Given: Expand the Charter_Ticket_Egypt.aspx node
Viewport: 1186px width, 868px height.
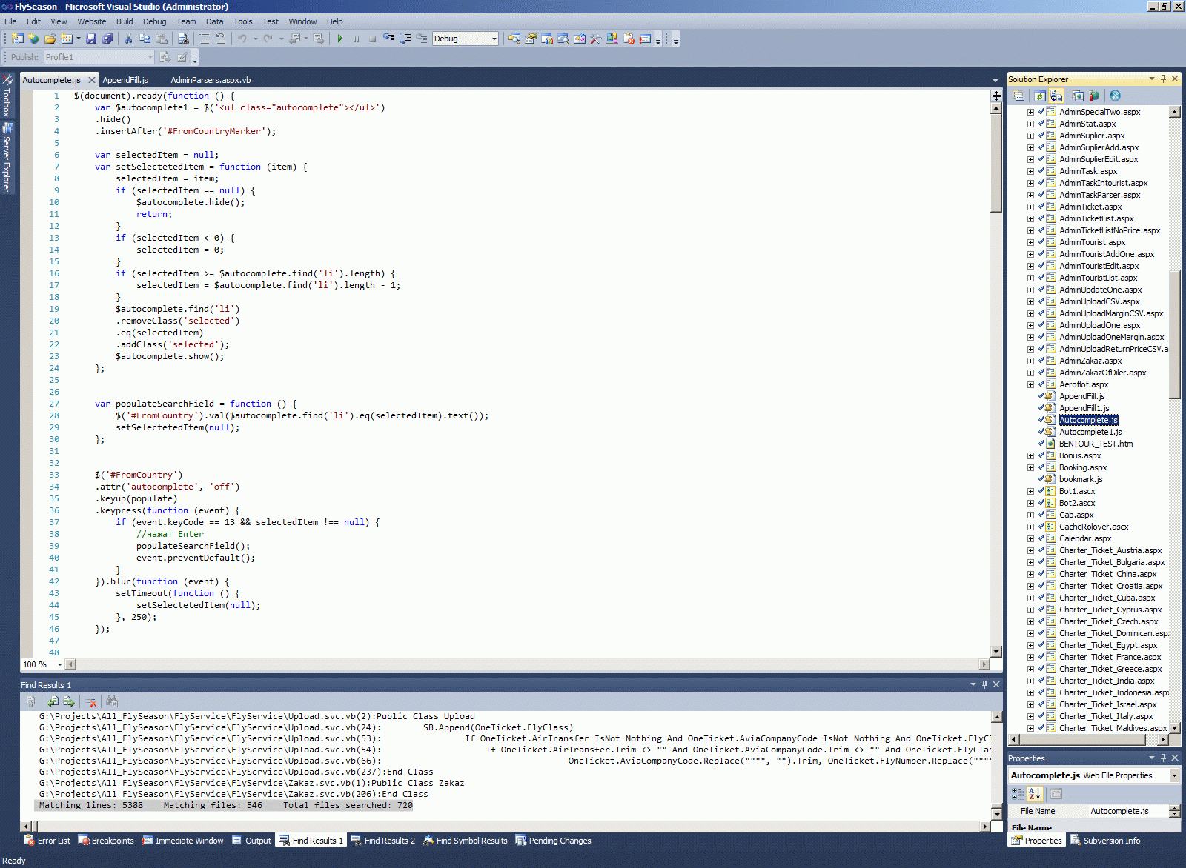Looking at the screenshot, I should [1030, 646].
